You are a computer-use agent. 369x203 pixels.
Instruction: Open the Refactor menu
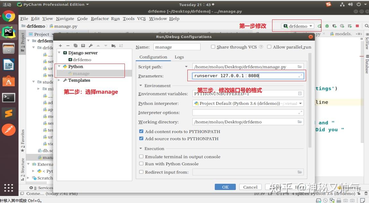pyautogui.click(x=100, y=19)
